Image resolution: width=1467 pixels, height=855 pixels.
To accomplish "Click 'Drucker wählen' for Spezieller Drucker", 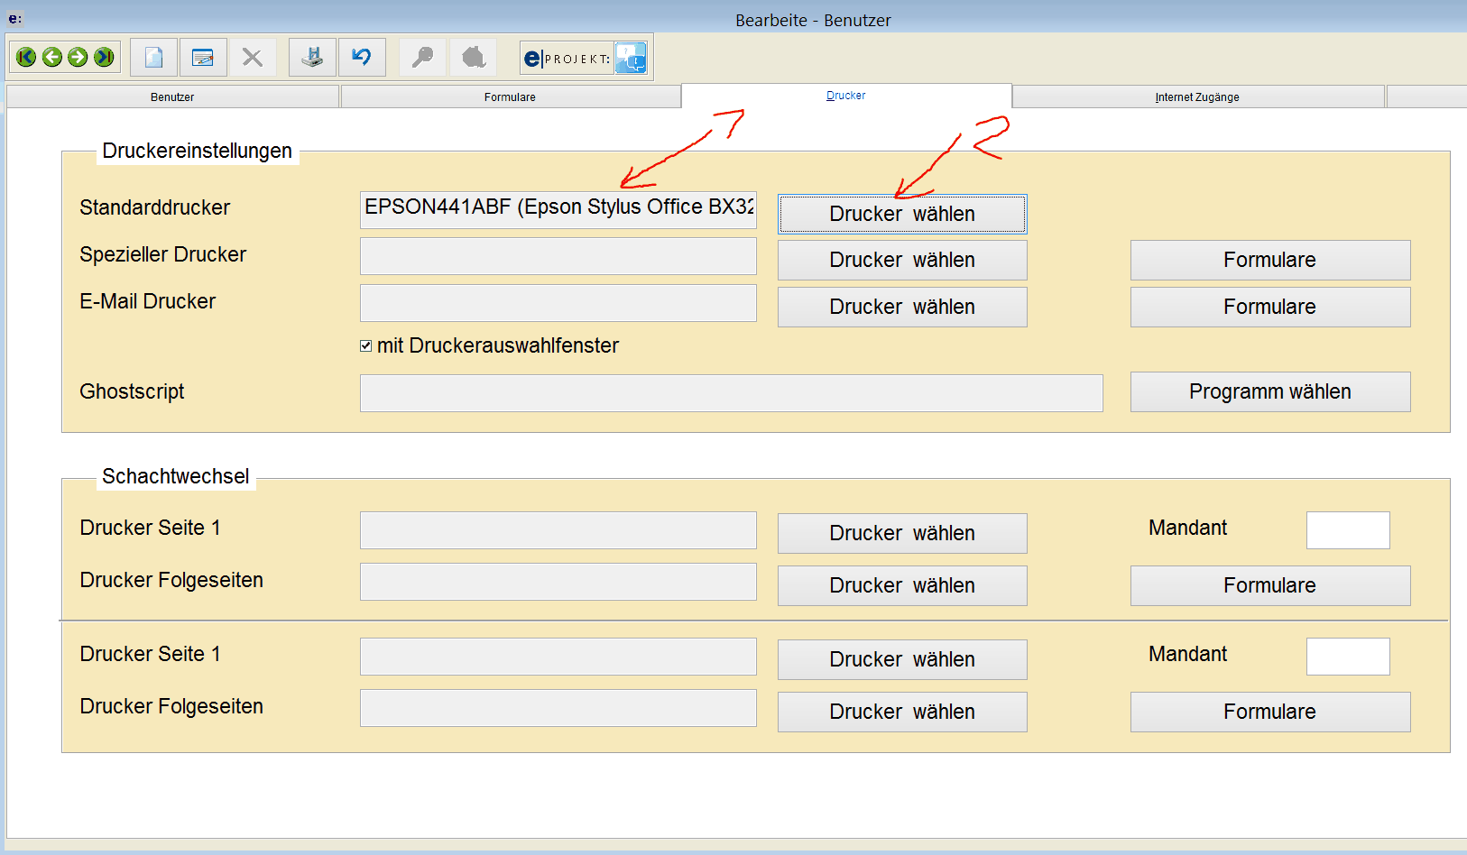I will click(902, 260).
